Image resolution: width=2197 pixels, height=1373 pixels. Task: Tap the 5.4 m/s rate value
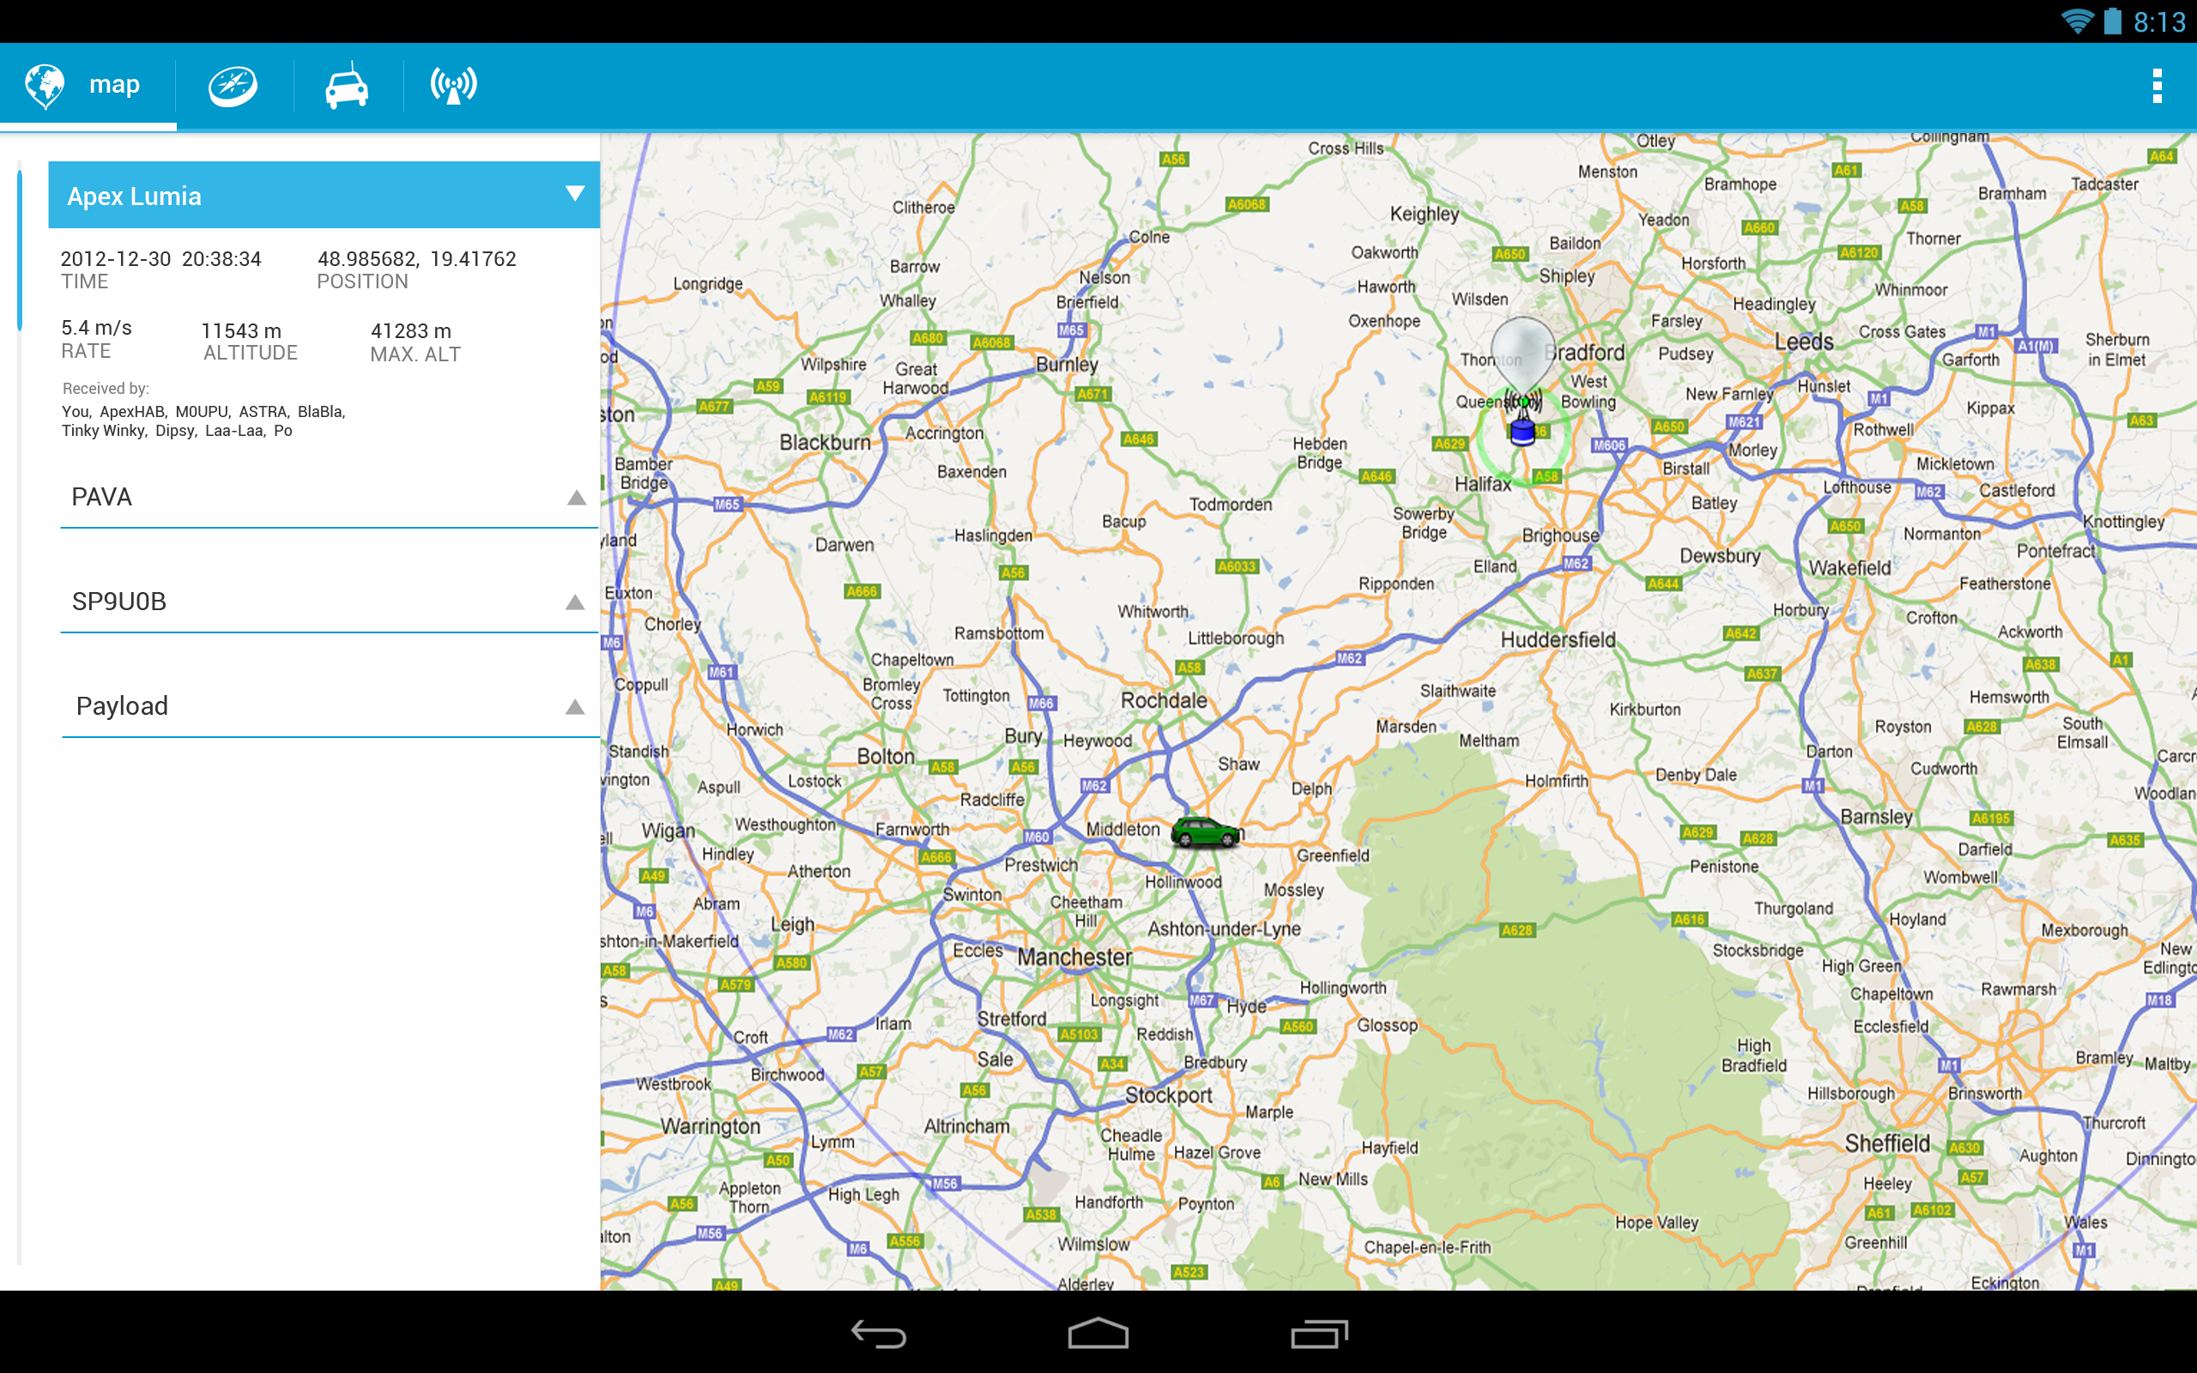(x=96, y=328)
